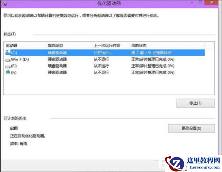Click 硬盘驱动器 media type in E: row

(x=57, y=66)
